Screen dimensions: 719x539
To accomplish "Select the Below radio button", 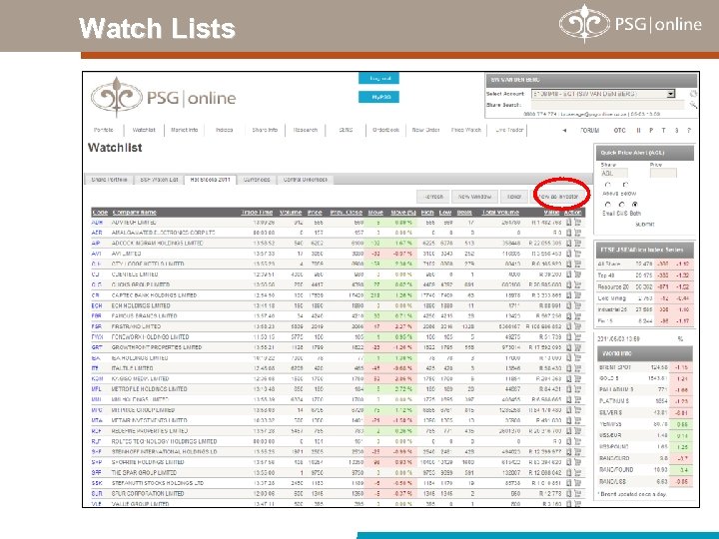I will coord(626,186).
